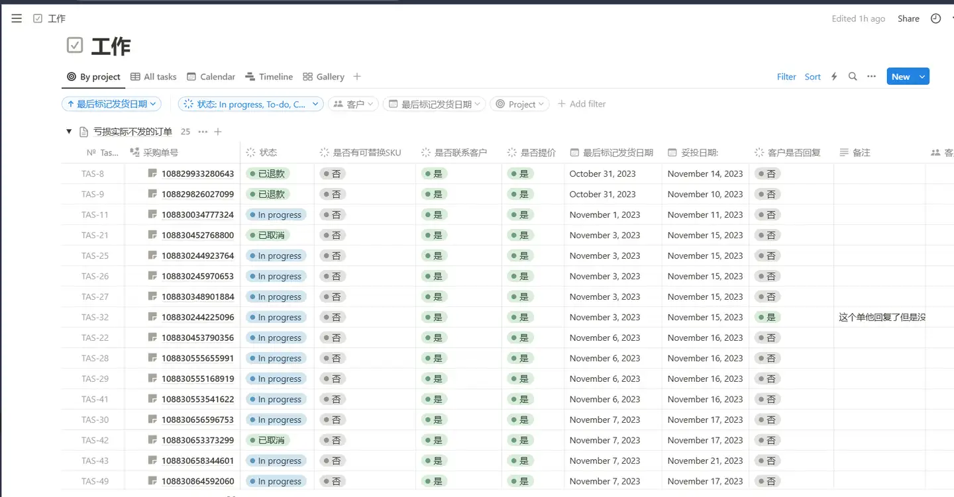Screen dimensions: 954x497
Task: Open the updates clock icon
Action: pos(935,19)
